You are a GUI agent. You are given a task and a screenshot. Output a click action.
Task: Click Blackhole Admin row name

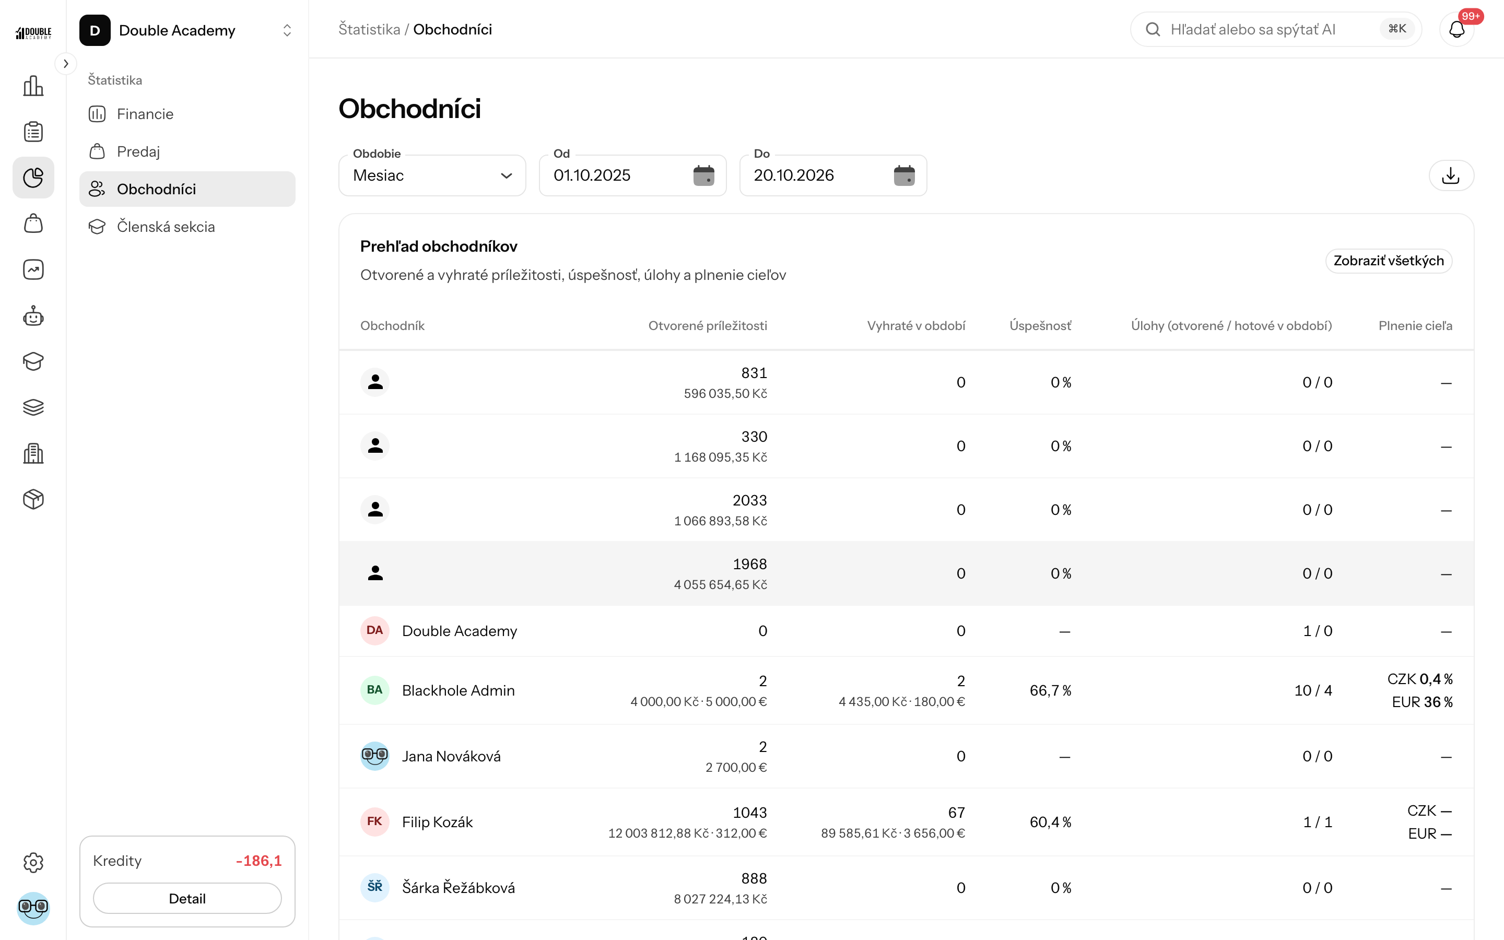pyautogui.click(x=458, y=690)
